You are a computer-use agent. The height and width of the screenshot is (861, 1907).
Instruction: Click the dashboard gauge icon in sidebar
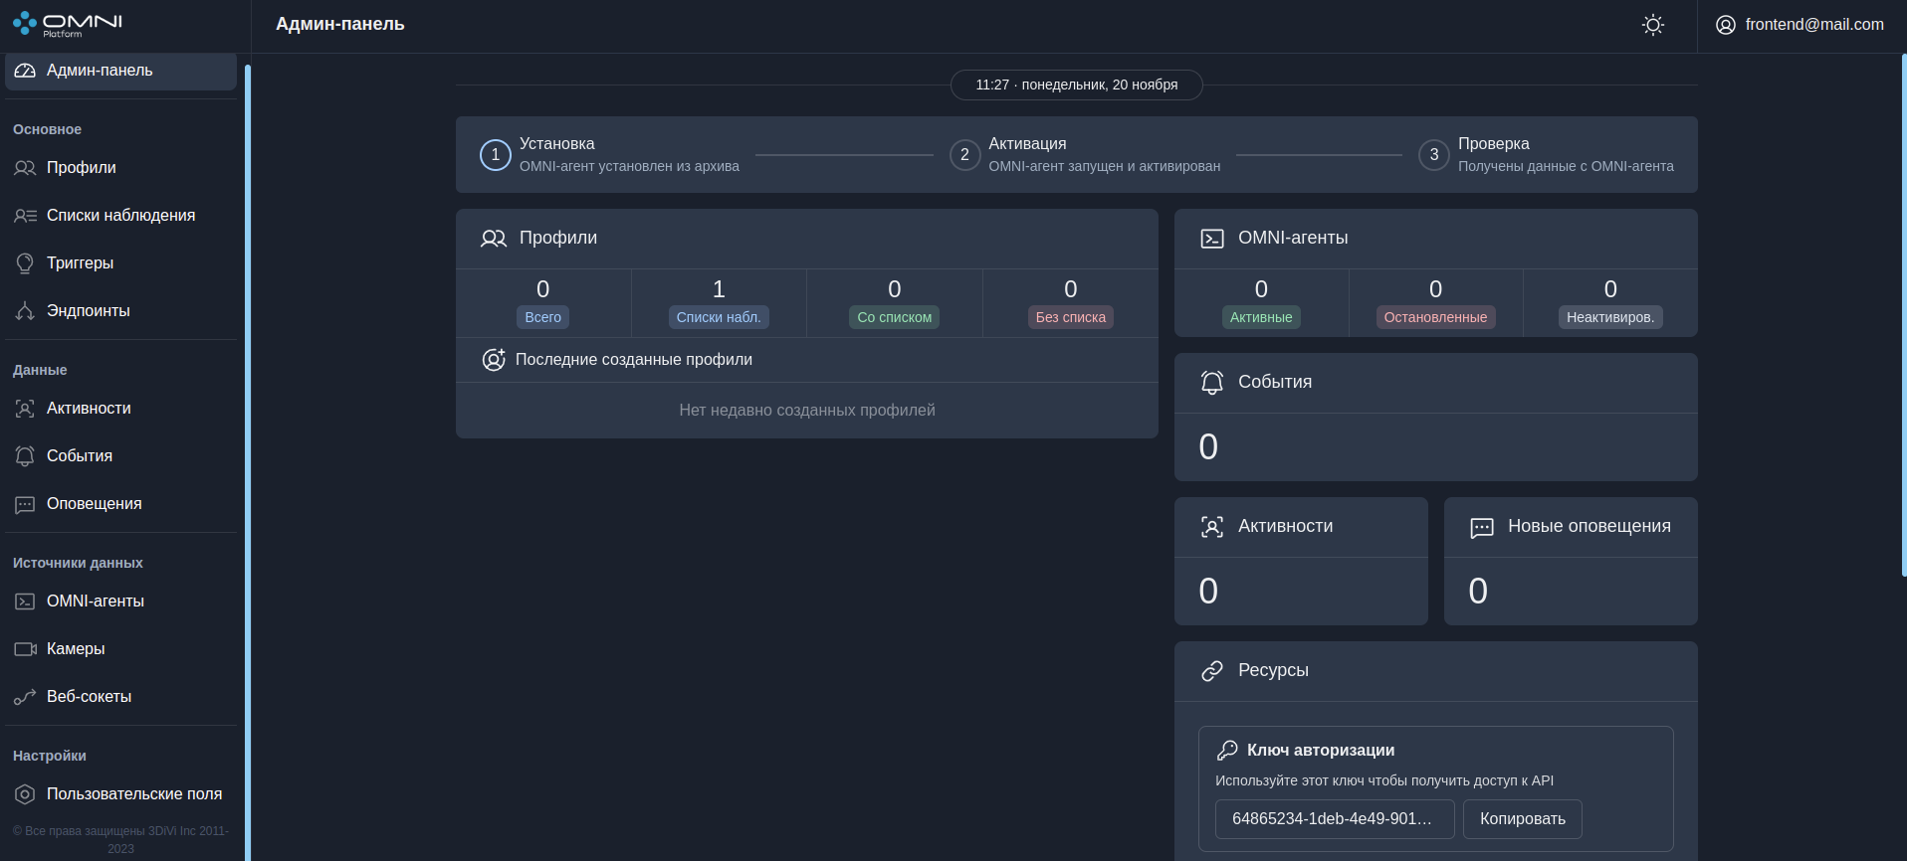[25, 71]
